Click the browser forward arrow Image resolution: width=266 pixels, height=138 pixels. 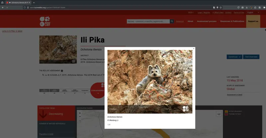coord(7,7)
